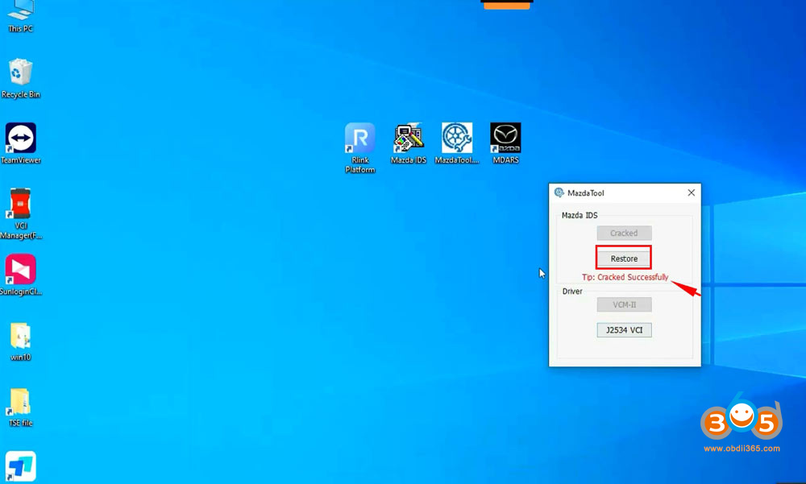Open the win10 folder
The width and height of the screenshot is (806, 484).
21,341
